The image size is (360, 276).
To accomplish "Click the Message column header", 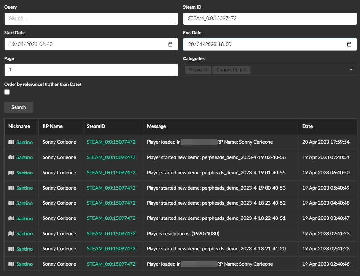I will [156, 126].
